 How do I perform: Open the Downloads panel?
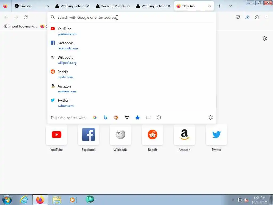point(247,17)
